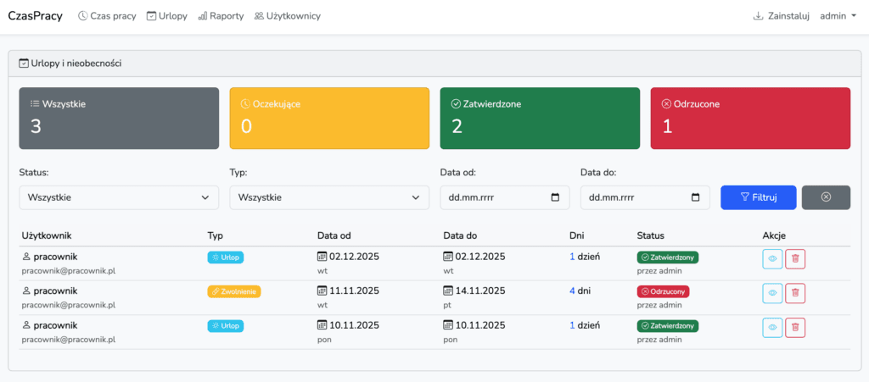Delete the 02.12.2025 leave entry
The image size is (869, 382).
click(x=795, y=258)
